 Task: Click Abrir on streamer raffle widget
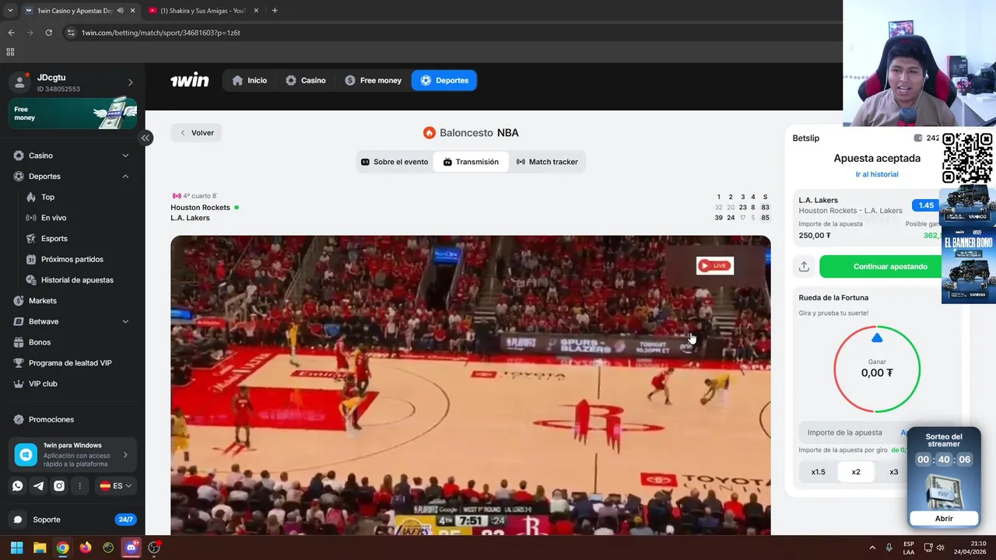point(944,518)
